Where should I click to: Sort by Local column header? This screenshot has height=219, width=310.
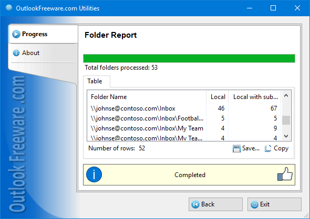[218, 97]
